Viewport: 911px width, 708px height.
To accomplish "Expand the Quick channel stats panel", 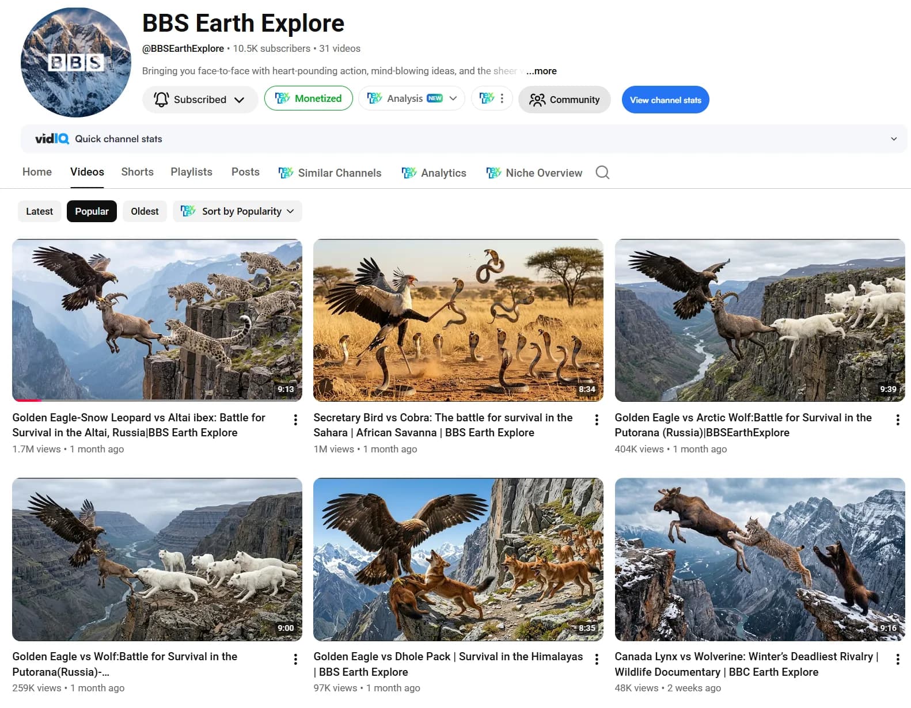I will tap(894, 139).
